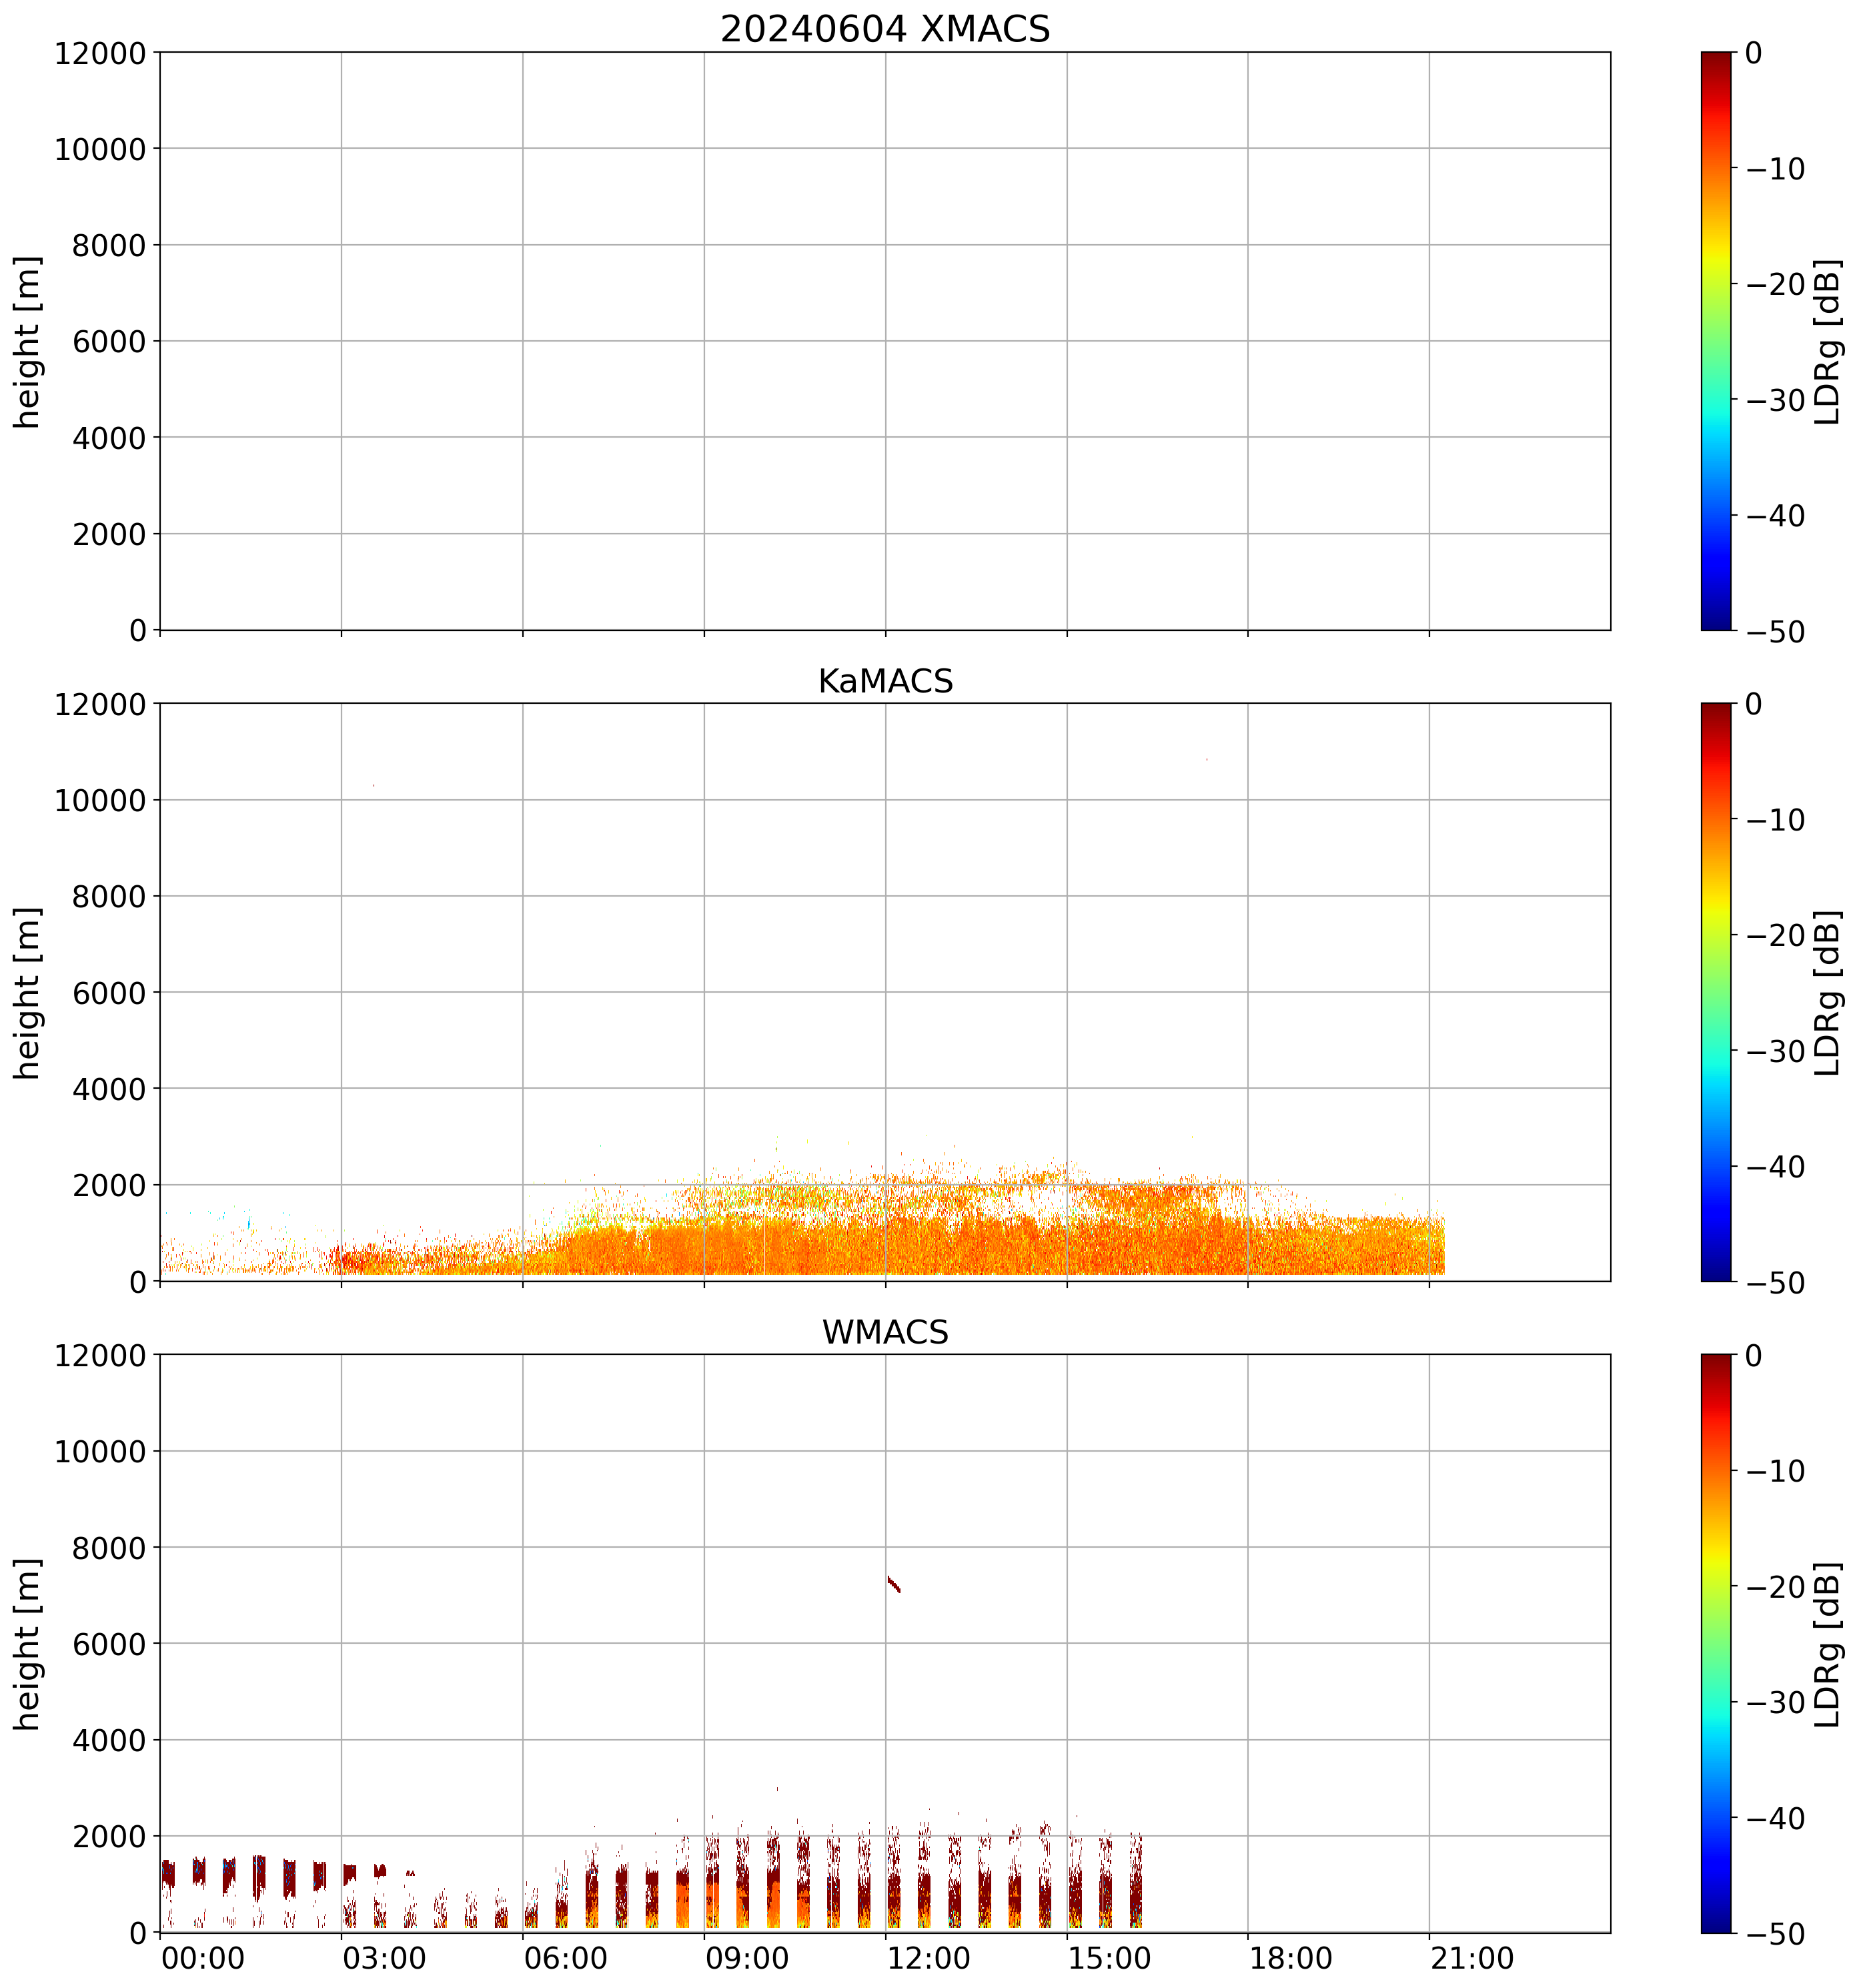The height and width of the screenshot is (1988, 1859).
Task: Click the WMACS height [m] axis label
Action: (x=27, y=1643)
